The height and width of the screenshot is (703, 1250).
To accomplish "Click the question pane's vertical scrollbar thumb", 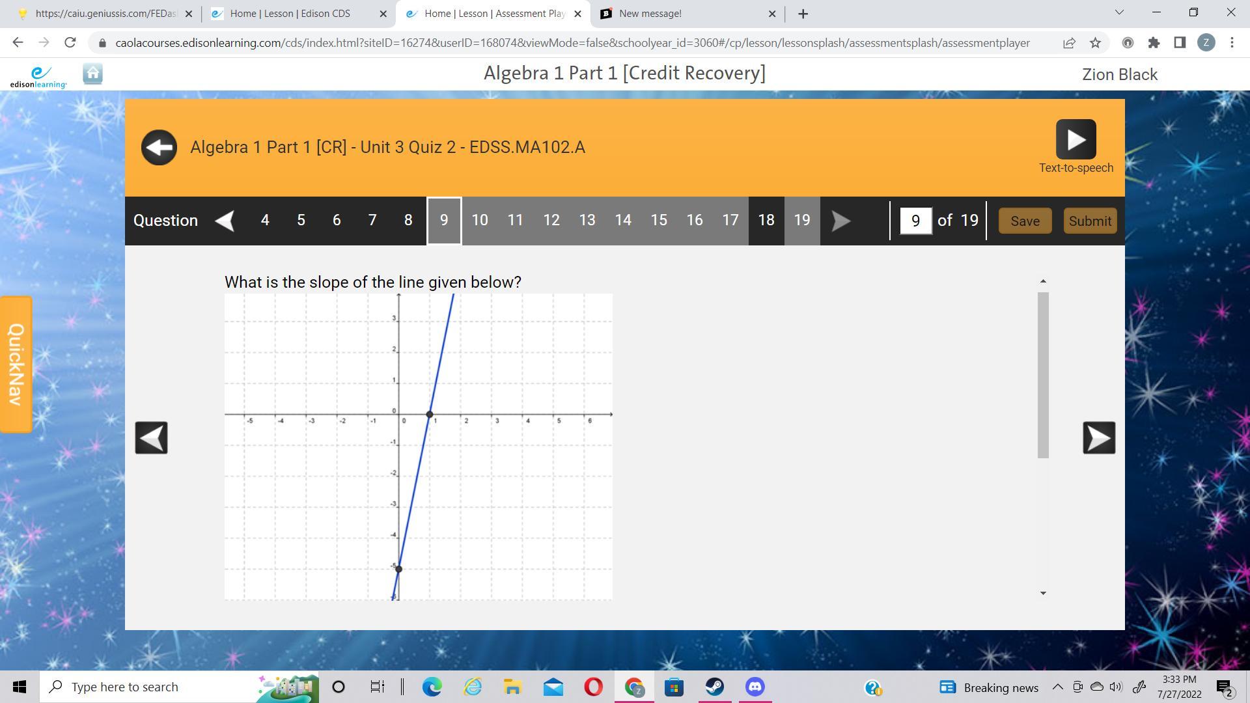I will [x=1043, y=375].
